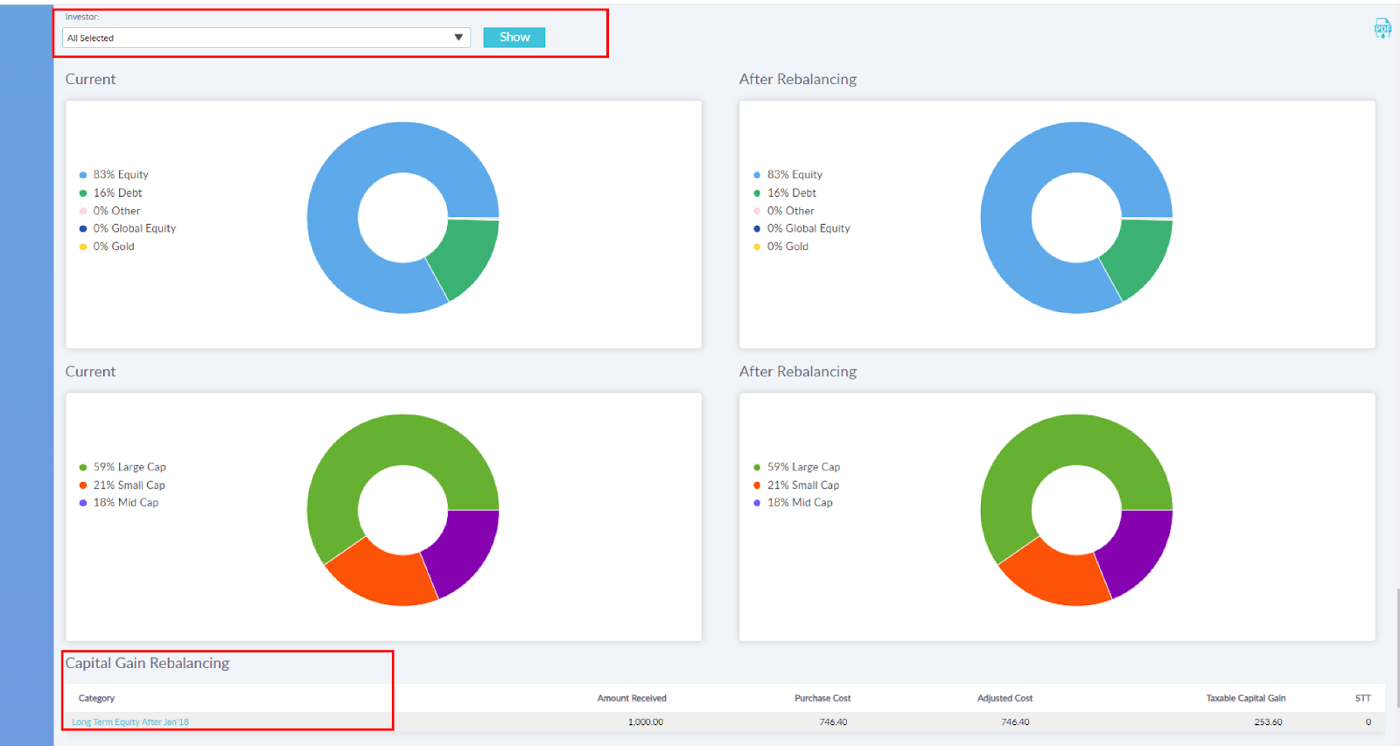Click the 1,000.00 amount received cell
The image size is (1400, 746).
point(646,722)
